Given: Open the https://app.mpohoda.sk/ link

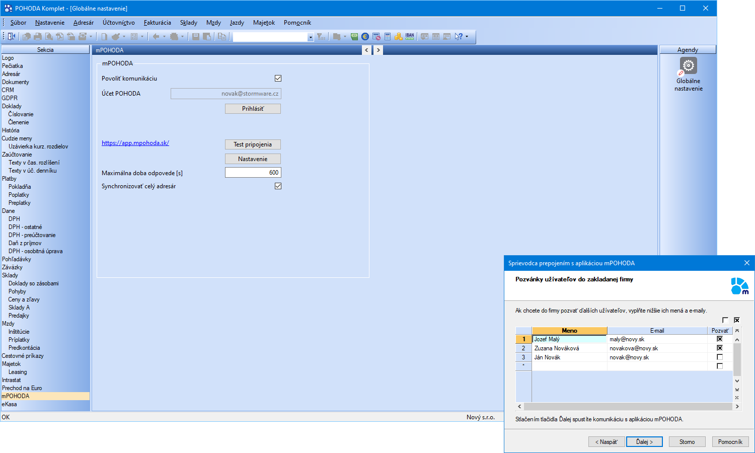Looking at the screenshot, I should [135, 143].
